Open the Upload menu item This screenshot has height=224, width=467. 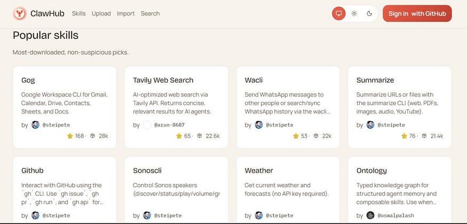pos(101,13)
